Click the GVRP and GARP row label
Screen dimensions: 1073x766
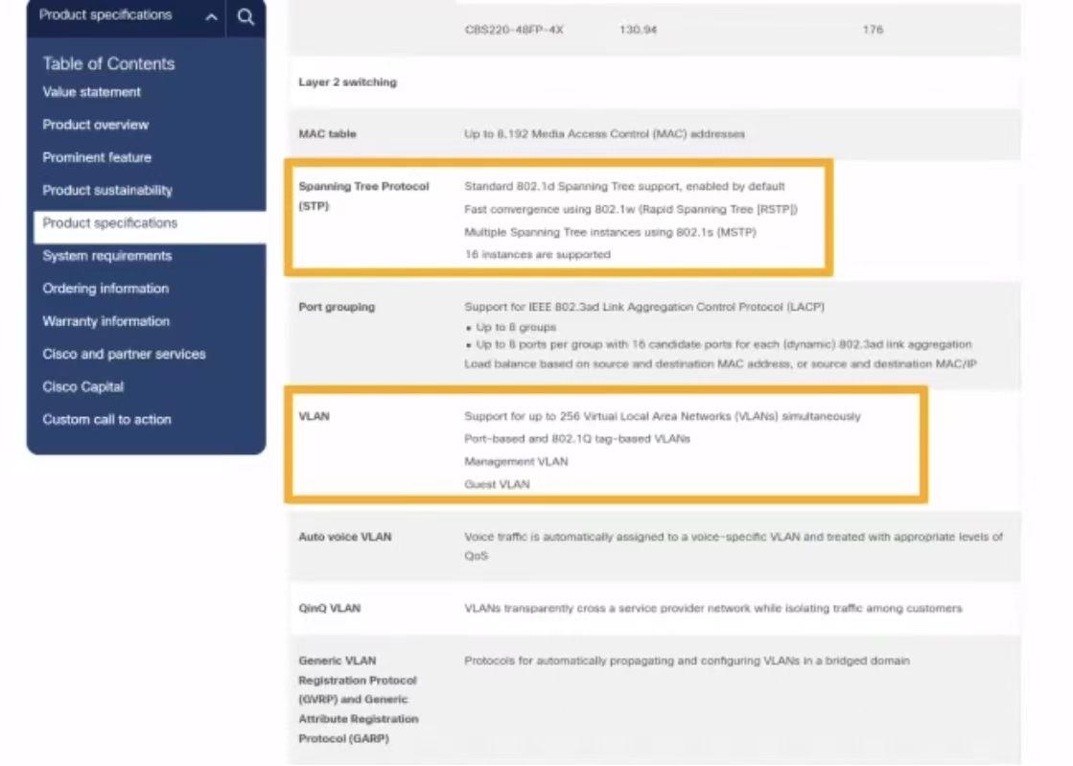point(358,699)
